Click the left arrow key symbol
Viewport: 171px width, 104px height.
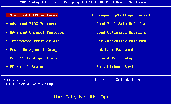(x=104, y=80)
